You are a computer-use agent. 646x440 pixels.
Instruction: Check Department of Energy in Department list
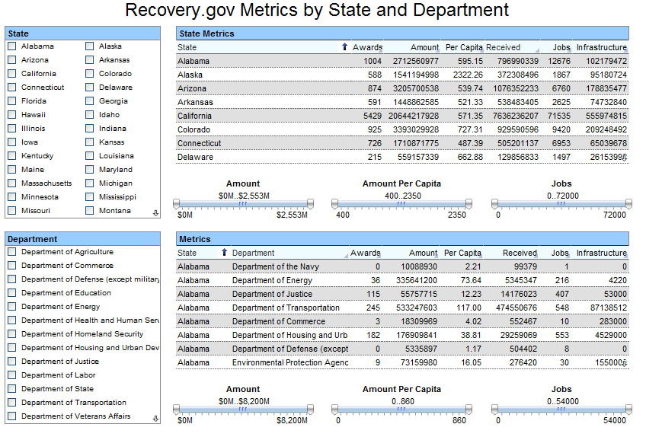click(x=12, y=307)
